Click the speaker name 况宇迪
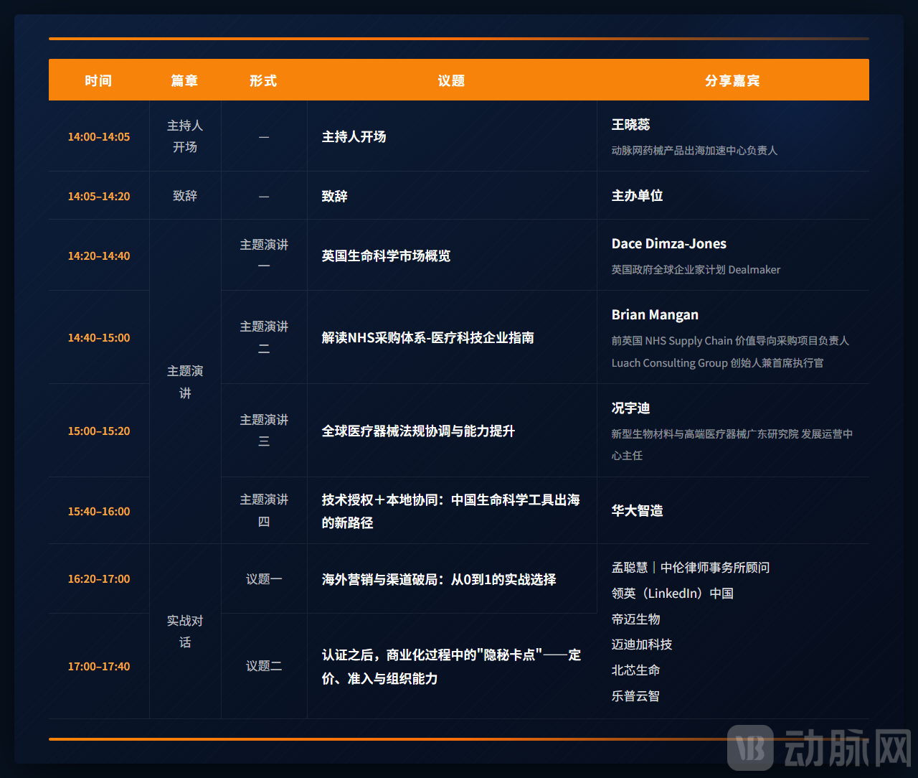The width and height of the screenshot is (918, 778). 630,408
